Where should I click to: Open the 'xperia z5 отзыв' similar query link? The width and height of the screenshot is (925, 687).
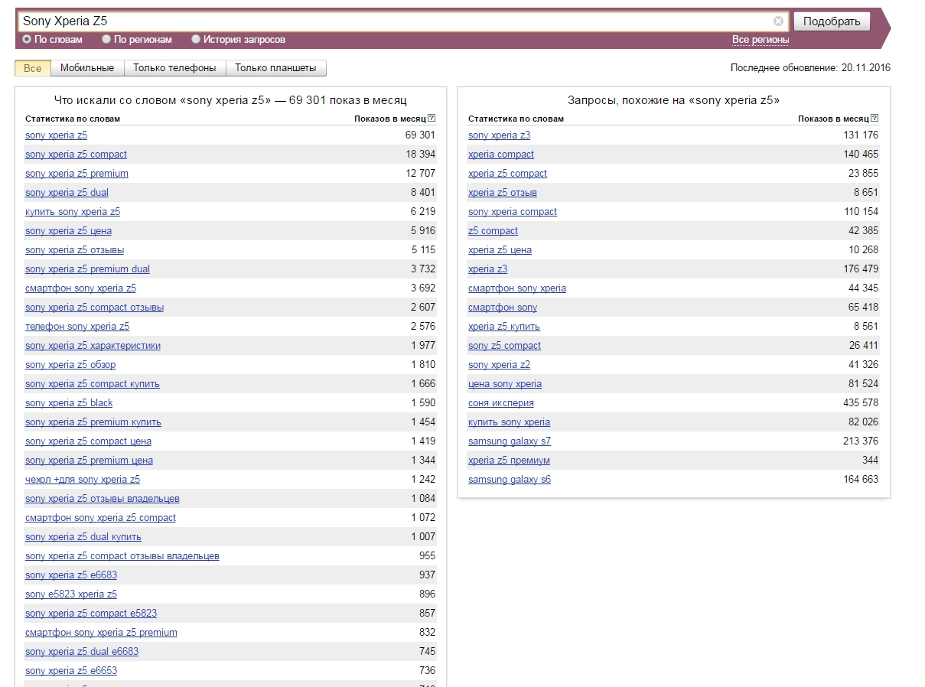coord(503,193)
